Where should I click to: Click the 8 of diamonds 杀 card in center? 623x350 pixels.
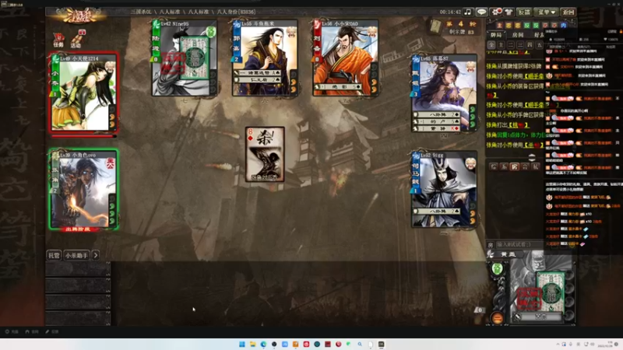tap(265, 154)
